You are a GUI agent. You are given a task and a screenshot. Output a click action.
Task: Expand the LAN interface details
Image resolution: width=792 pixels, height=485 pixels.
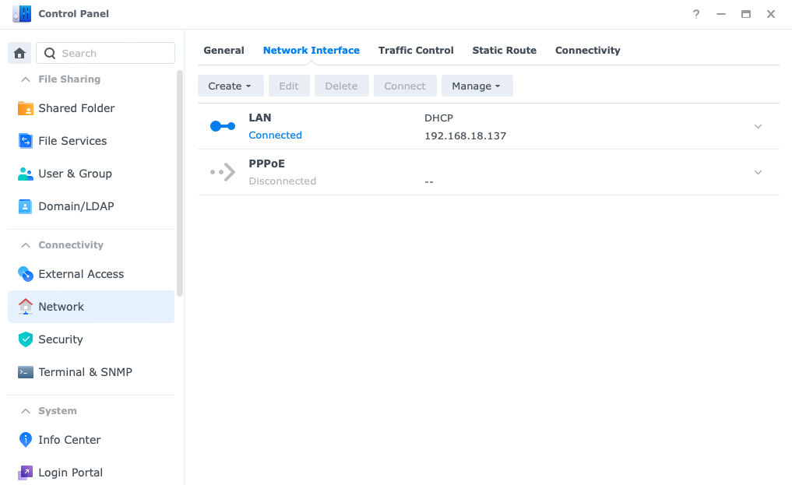(x=757, y=125)
